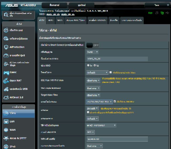Open the IPv6 sidebar icon
The image size is (171, 149).
[x=6, y=146]
